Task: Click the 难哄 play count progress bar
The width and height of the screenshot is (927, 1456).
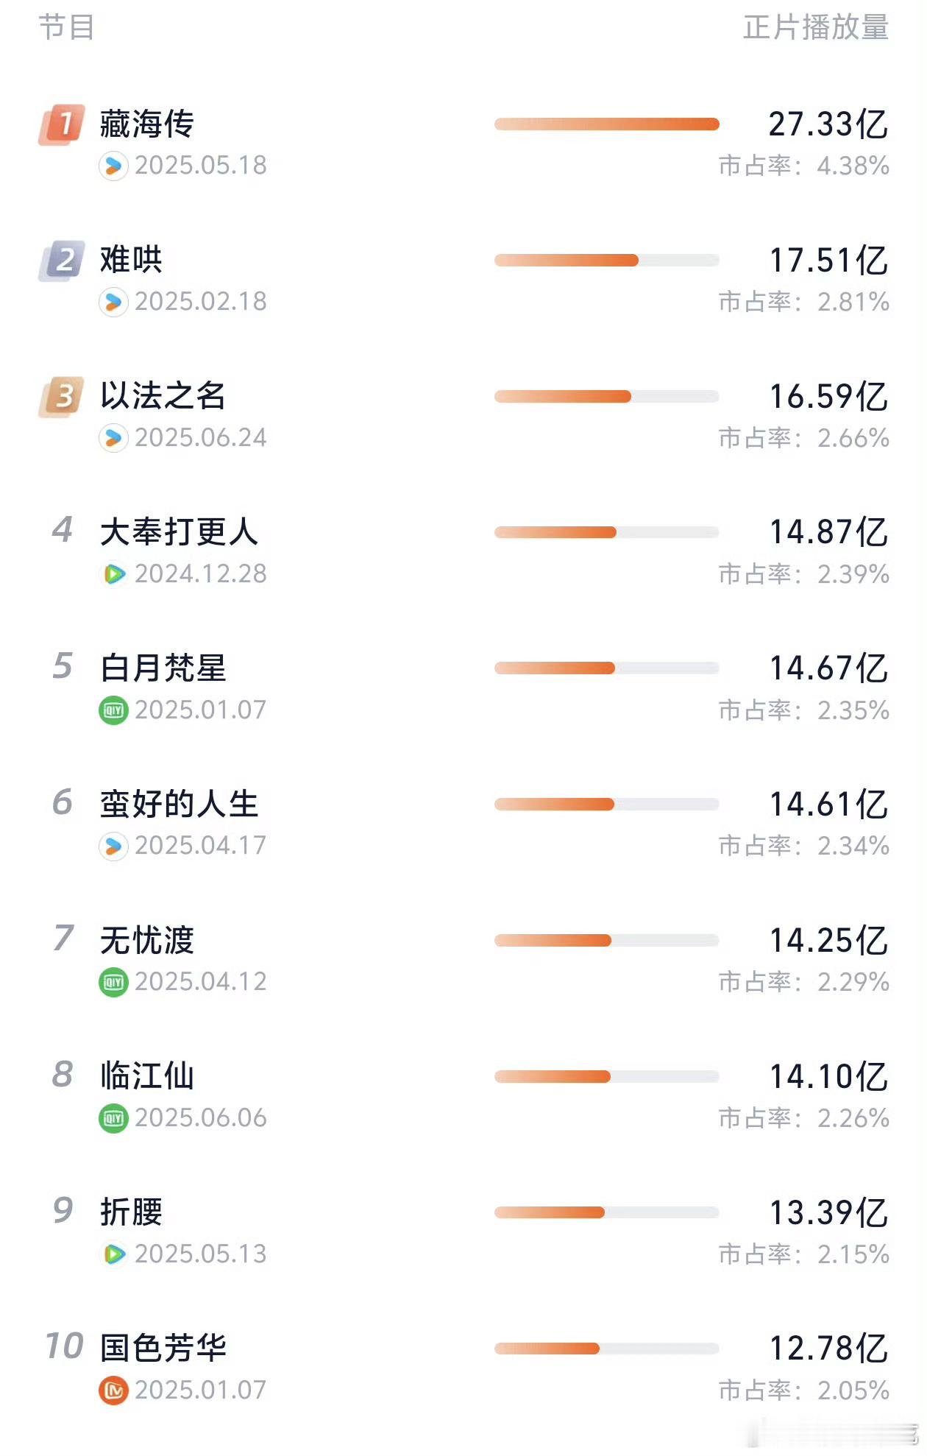Action: tap(607, 260)
